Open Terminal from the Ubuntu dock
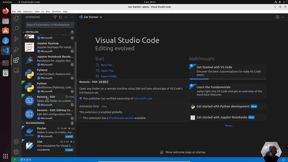The image size is (288, 162). [x=5, y=63]
